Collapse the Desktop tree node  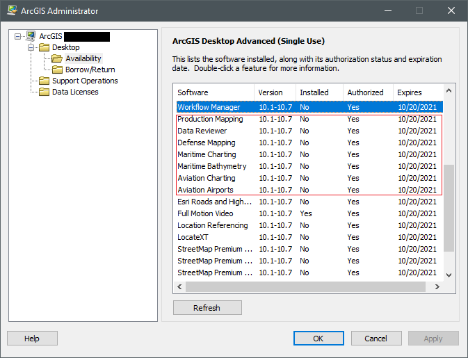click(31, 47)
